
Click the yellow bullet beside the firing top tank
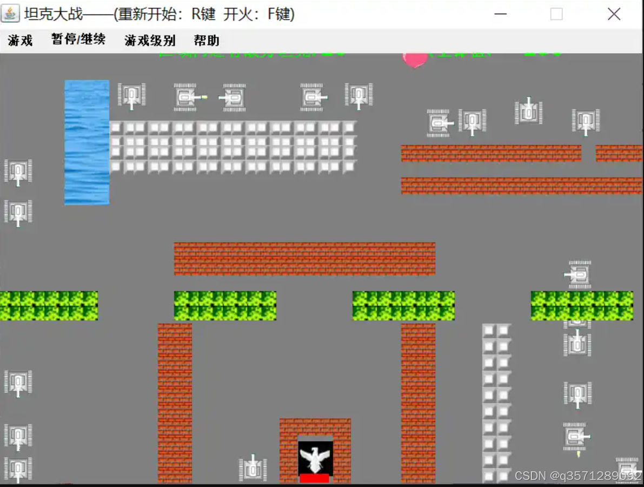[204, 97]
